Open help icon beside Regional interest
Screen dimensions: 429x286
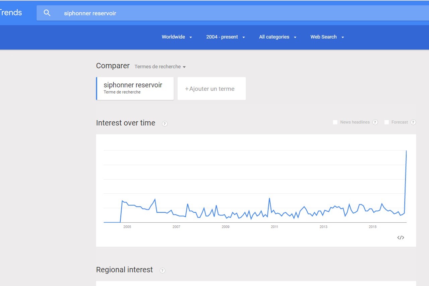[162, 271]
